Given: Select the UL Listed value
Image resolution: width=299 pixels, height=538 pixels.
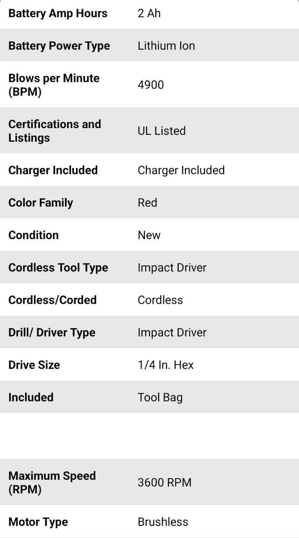Looking at the screenshot, I should [x=162, y=131].
